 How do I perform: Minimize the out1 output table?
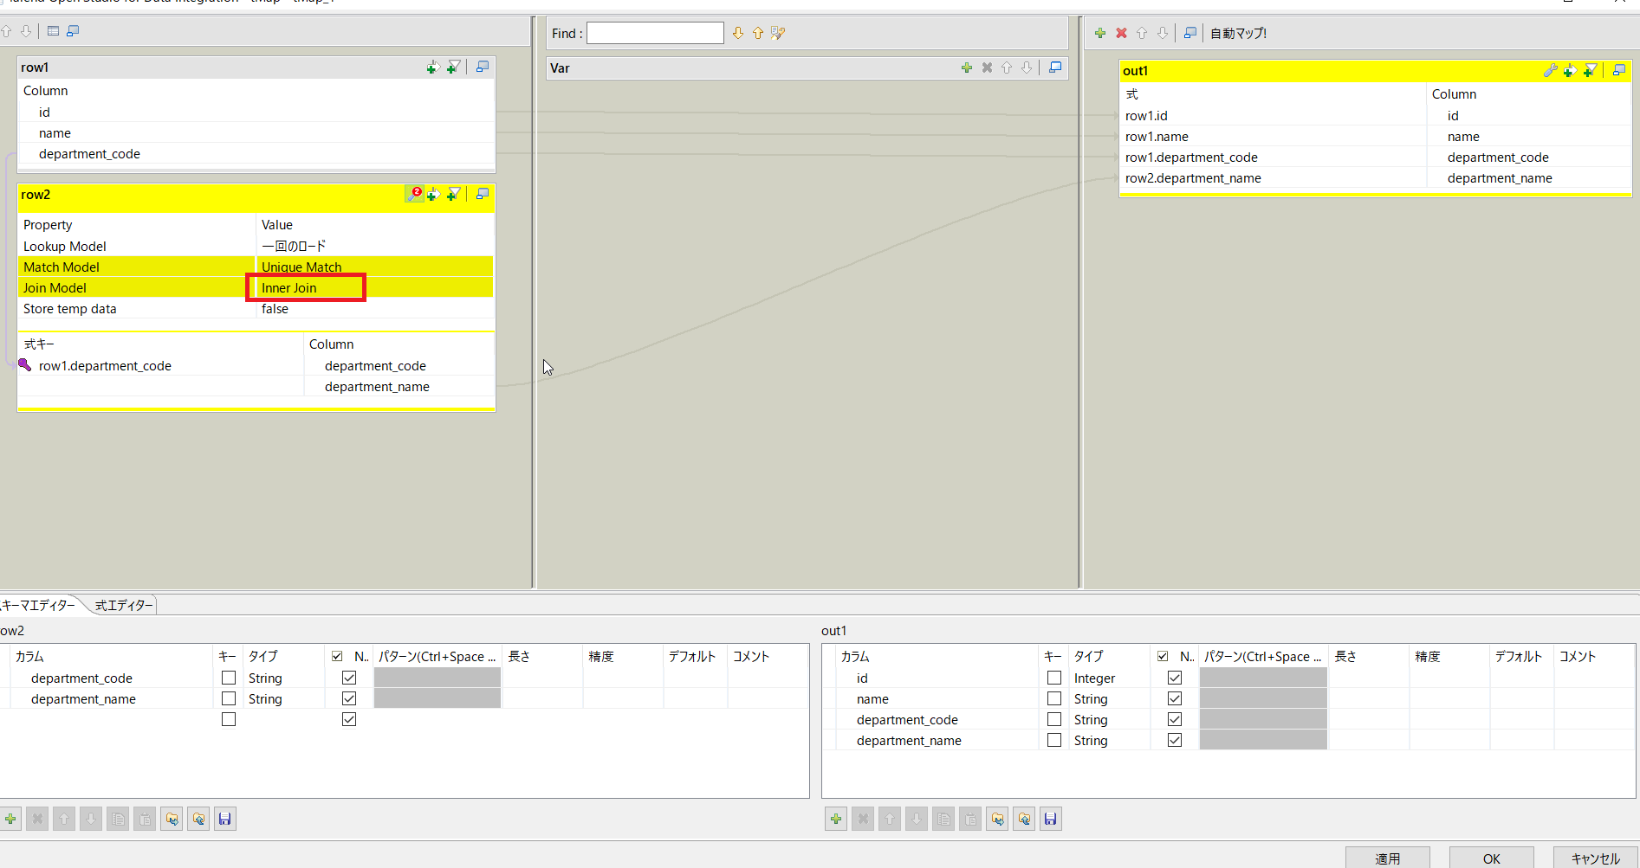point(1618,70)
